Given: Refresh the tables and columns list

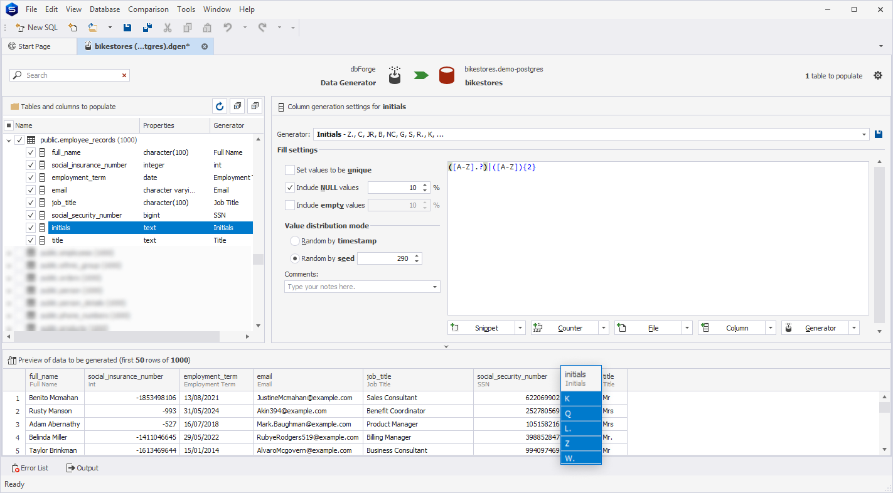Looking at the screenshot, I should coord(219,107).
